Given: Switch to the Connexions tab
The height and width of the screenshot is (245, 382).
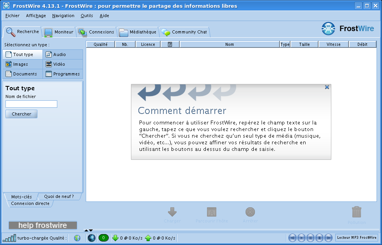Looking at the screenshot, I should pyautogui.click(x=96, y=32).
